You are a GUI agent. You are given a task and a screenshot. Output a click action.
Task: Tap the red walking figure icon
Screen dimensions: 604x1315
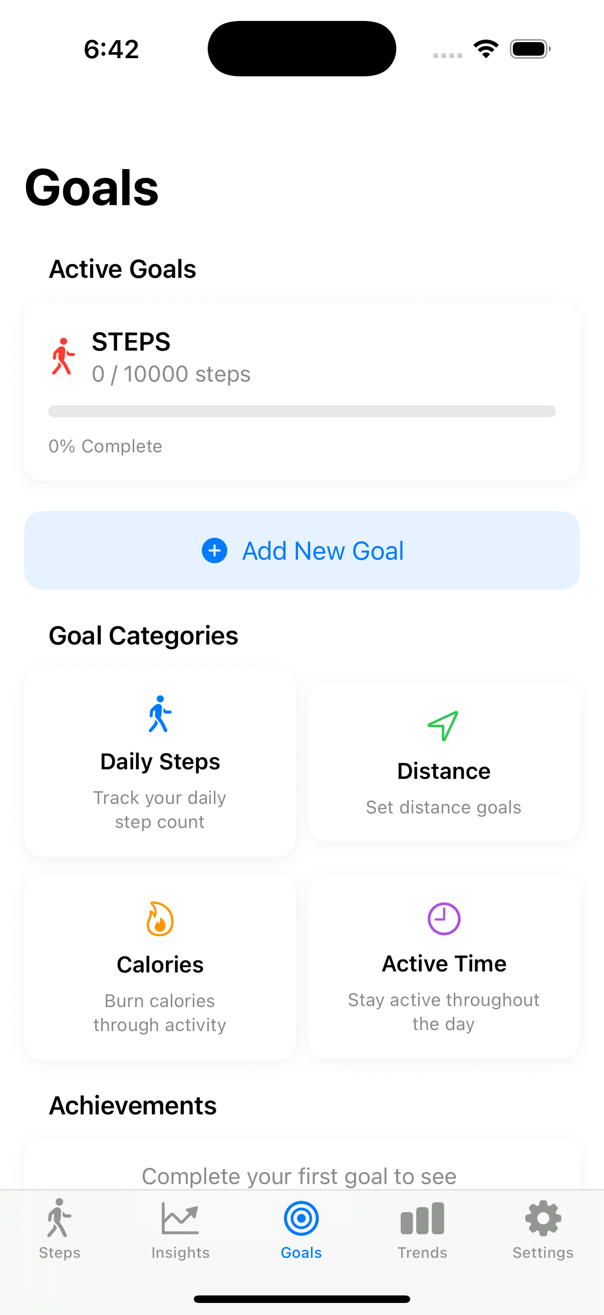point(63,357)
